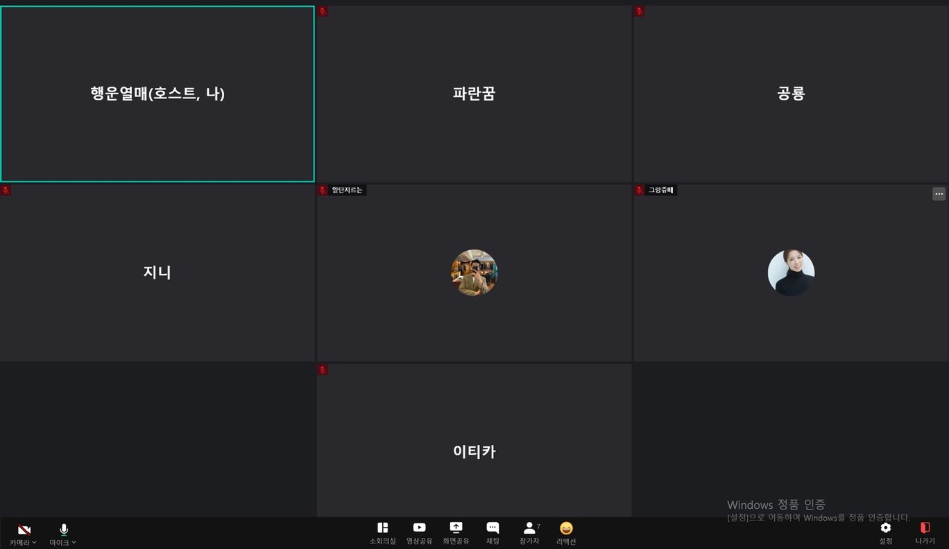Open settings (설정) gear icon
Viewport: 949px width, 549px height.
coord(886,533)
